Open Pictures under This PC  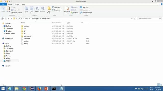8,56
